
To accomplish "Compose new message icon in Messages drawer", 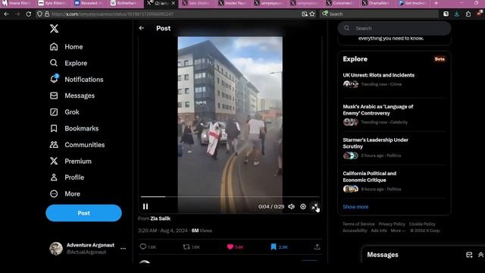I will 469,255.
